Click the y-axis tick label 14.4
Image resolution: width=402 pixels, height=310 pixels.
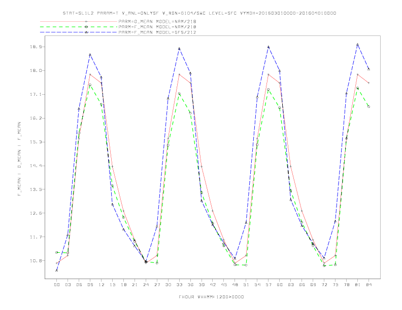[x=36, y=166]
